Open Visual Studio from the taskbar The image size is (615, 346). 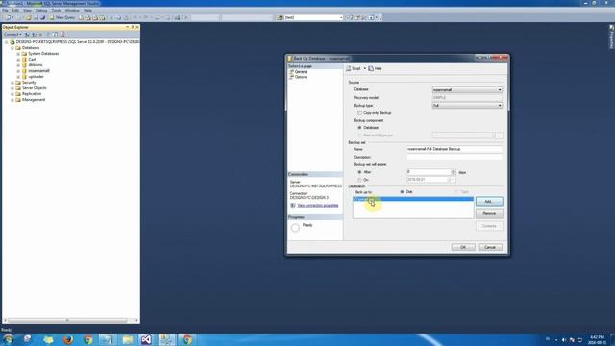coord(146,339)
